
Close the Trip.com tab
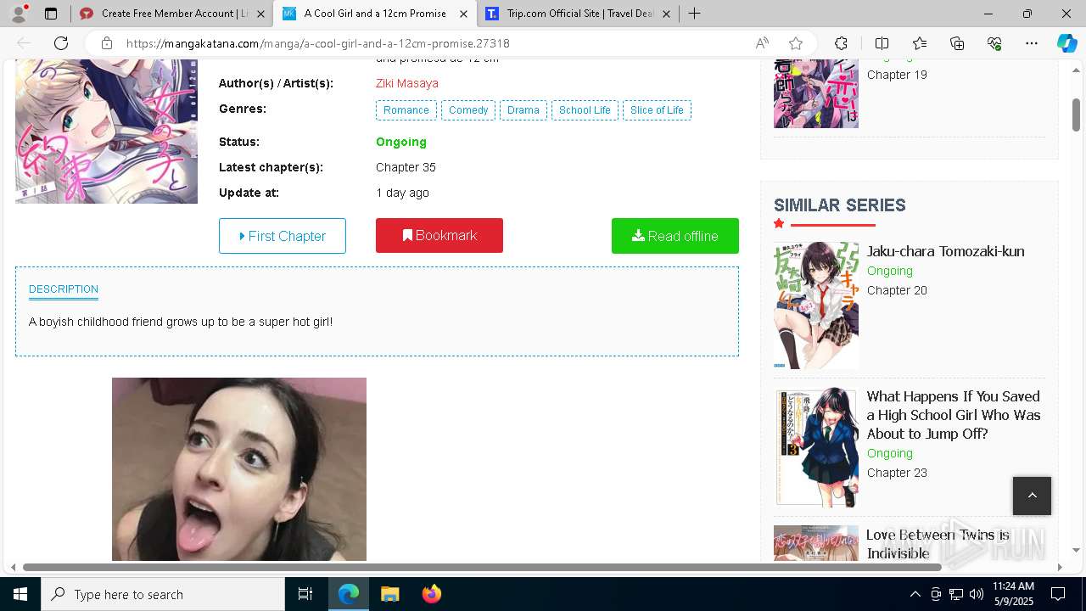[x=666, y=14]
